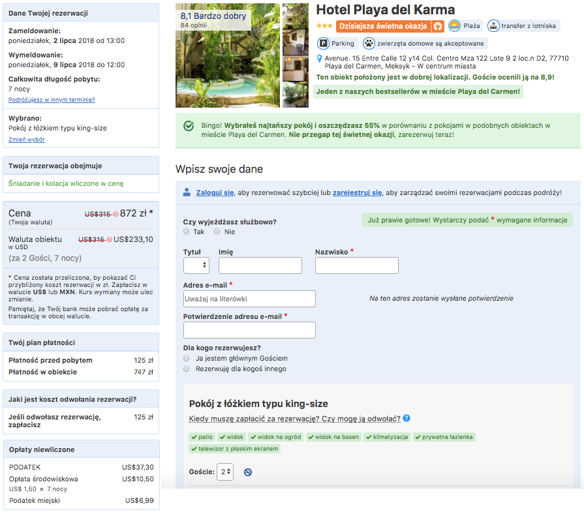This screenshot has width=584, height=514.
Task: Click the red info icon beside 872 zł
Action: [x=116, y=214]
